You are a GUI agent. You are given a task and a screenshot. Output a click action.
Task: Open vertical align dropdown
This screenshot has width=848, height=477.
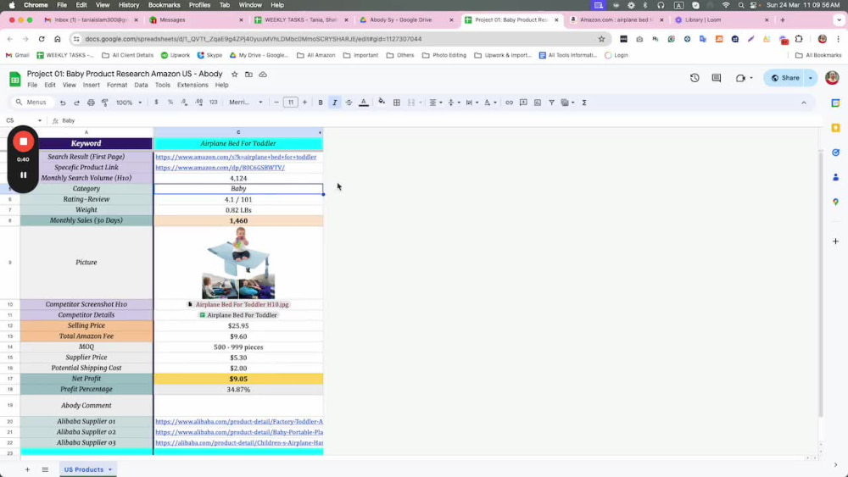[453, 103]
